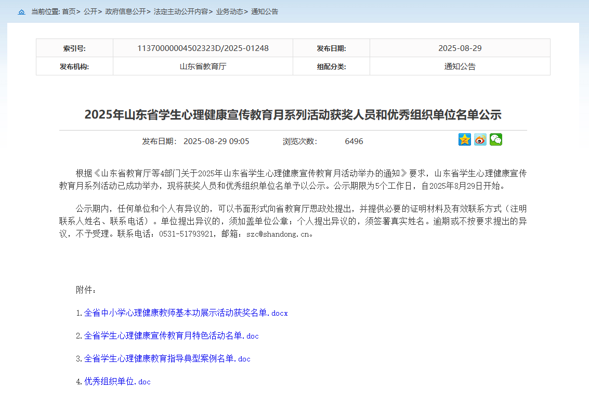Image resolution: width=589 pixels, height=402 pixels.
Task: Open the 公开 breadcrumb link
Action: coord(90,11)
